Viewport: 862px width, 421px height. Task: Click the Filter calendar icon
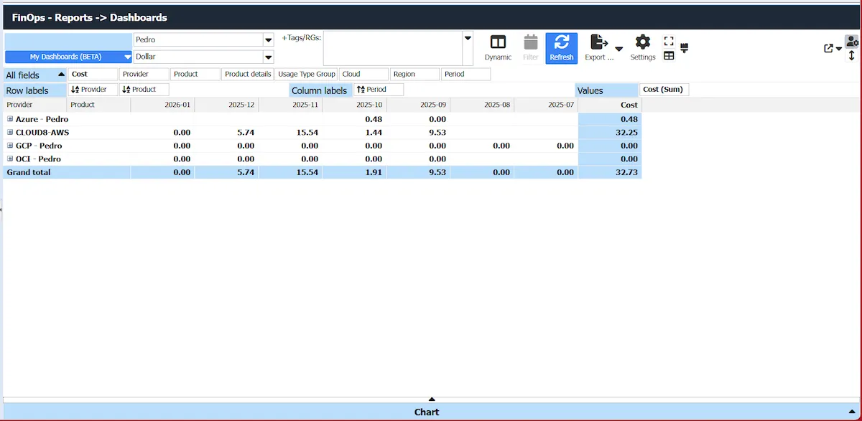click(531, 42)
